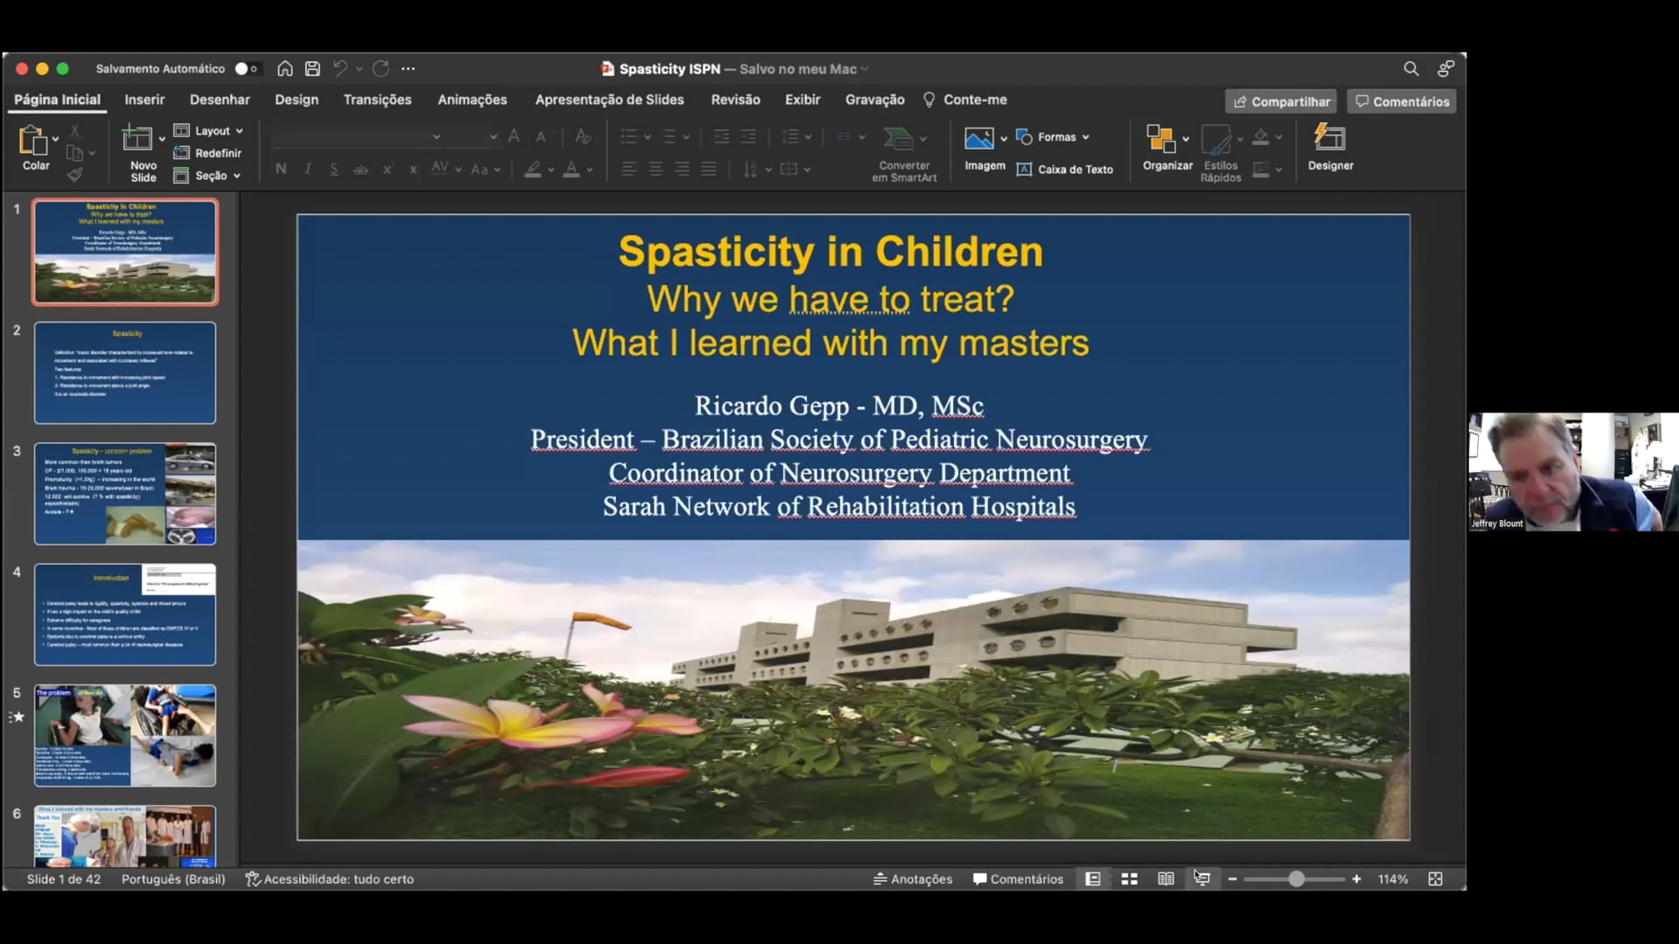Fit slide to window icon
Viewport: 1679px width, 944px height.
coord(1435,878)
